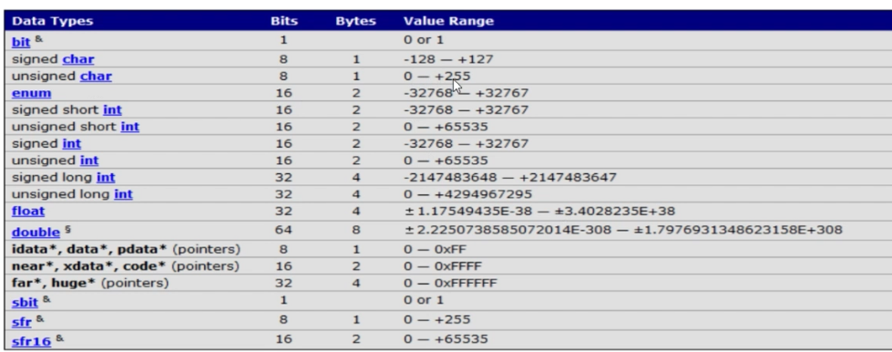Open the enum data type link
Image resolution: width=892 pixels, height=352 pixels.
pos(31,93)
